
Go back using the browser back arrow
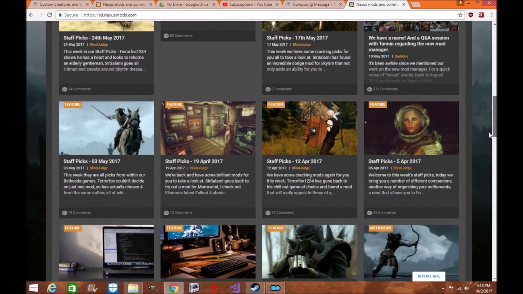coord(31,15)
